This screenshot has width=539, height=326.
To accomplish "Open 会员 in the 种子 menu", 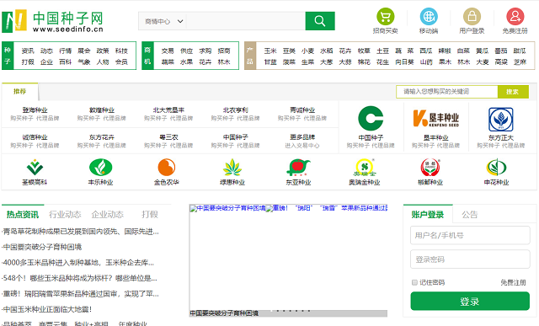I will [x=121, y=61].
